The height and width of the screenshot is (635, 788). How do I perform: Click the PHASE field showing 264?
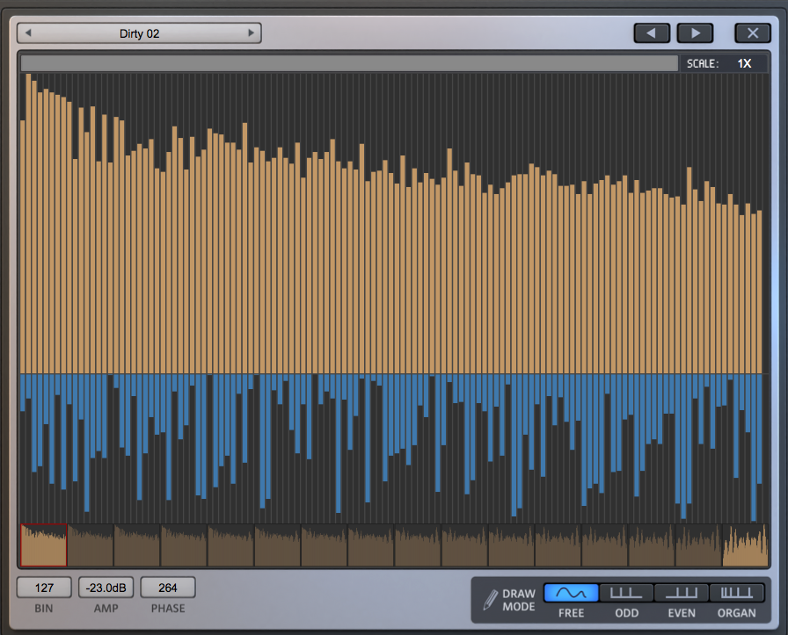coord(168,588)
